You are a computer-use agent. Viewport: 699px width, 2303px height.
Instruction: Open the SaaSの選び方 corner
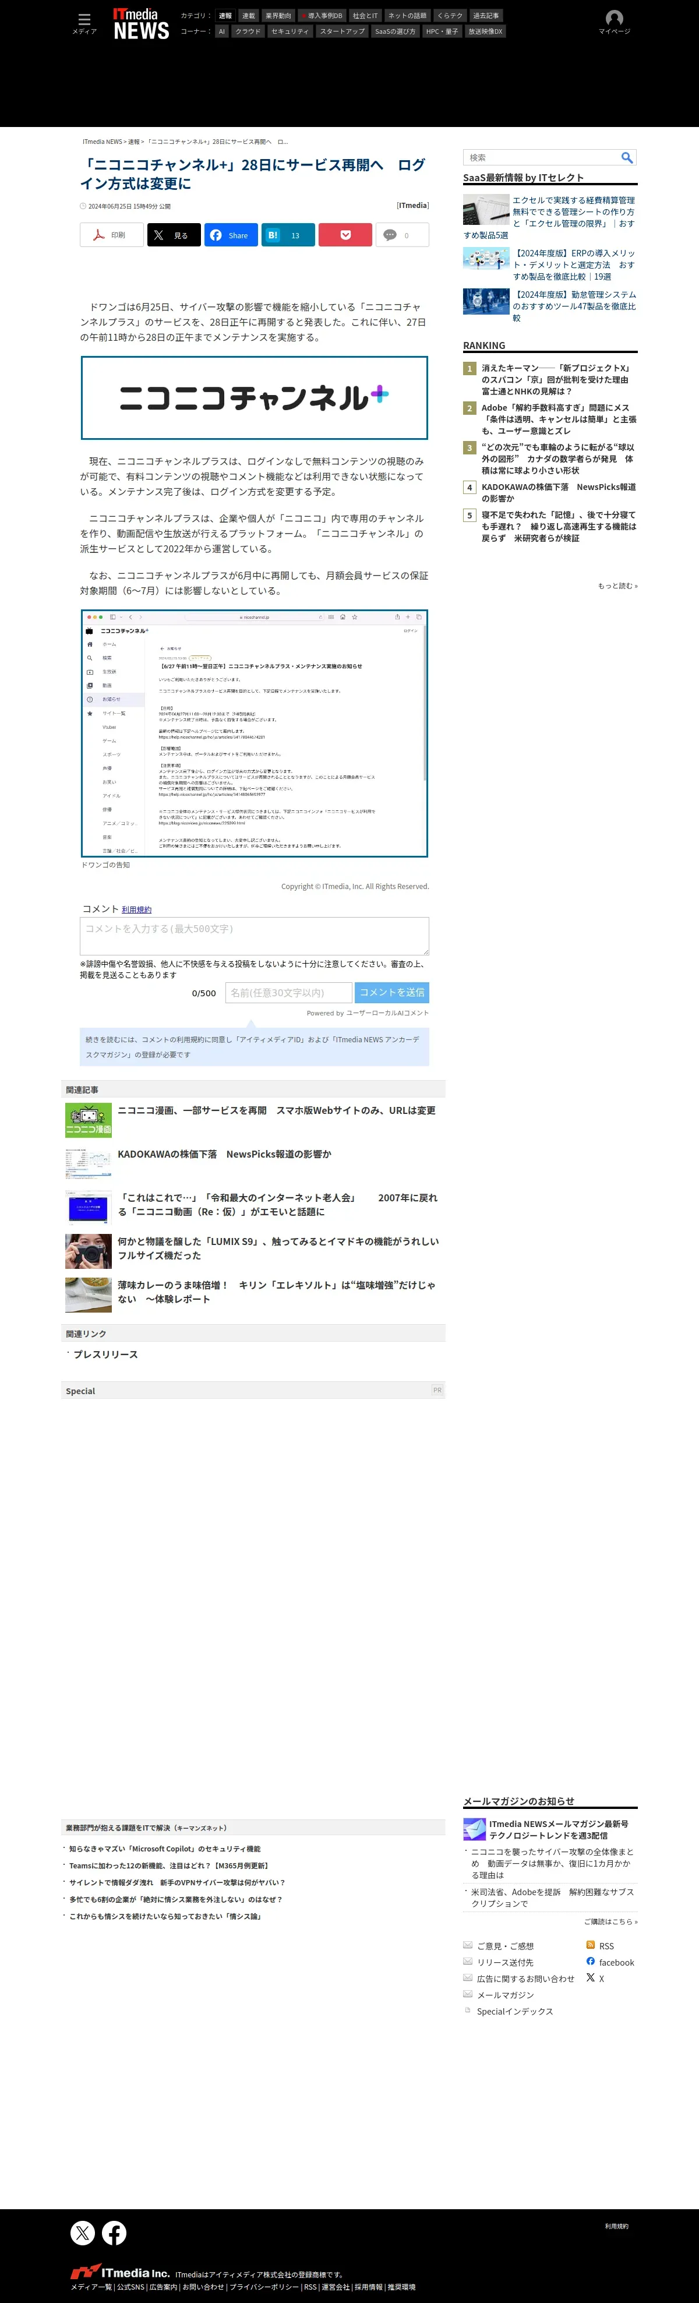click(x=395, y=31)
